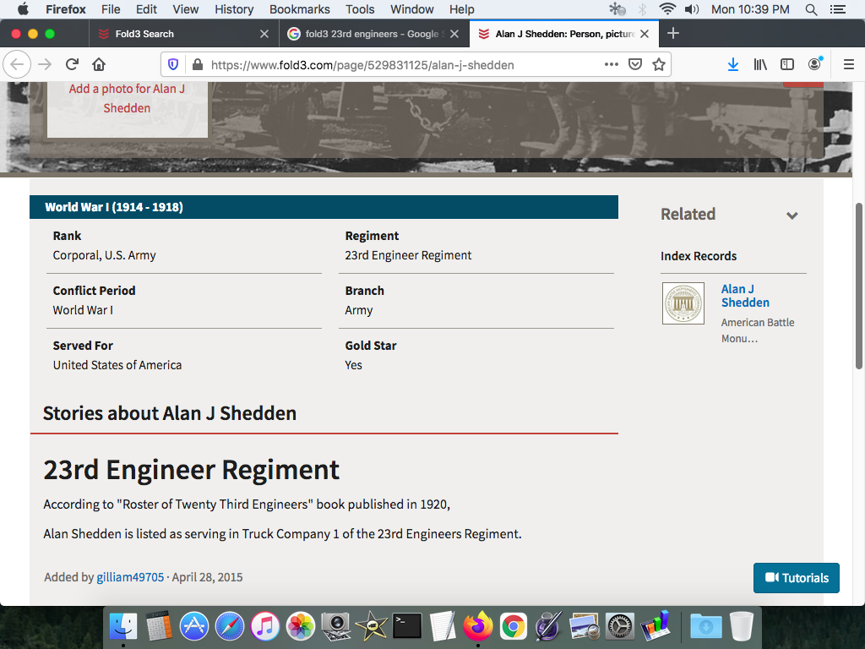This screenshot has height=649, width=865.
Task: Open the Firefox hamburger menu
Action: [849, 64]
